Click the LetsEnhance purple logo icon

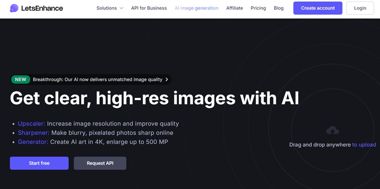coord(14,8)
